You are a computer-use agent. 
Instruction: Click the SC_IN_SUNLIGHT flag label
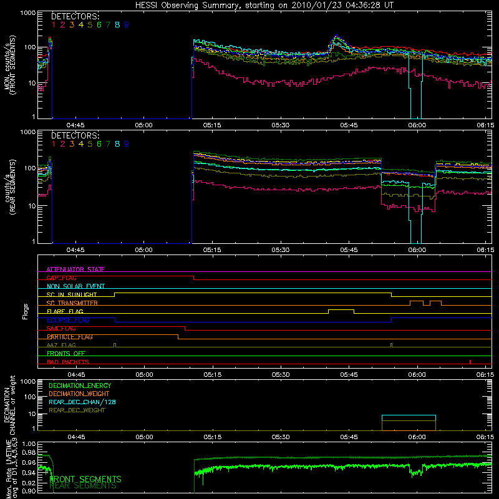[72, 294]
